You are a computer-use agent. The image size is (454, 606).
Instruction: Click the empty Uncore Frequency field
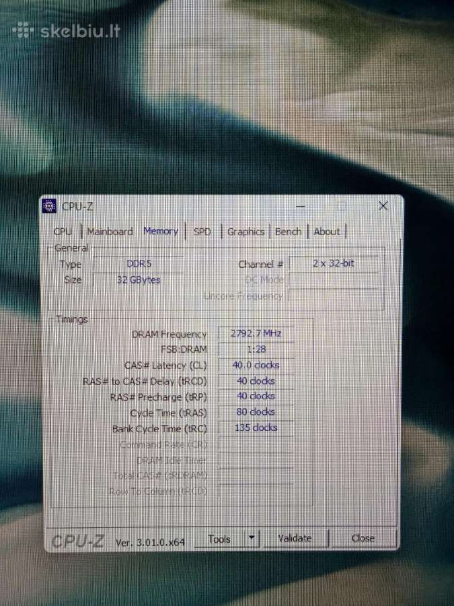click(x=334, y=296)
